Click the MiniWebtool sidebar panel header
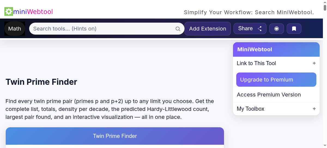Image resolution: width=327 pixels, height=148 pixels. tap(276, 49)
